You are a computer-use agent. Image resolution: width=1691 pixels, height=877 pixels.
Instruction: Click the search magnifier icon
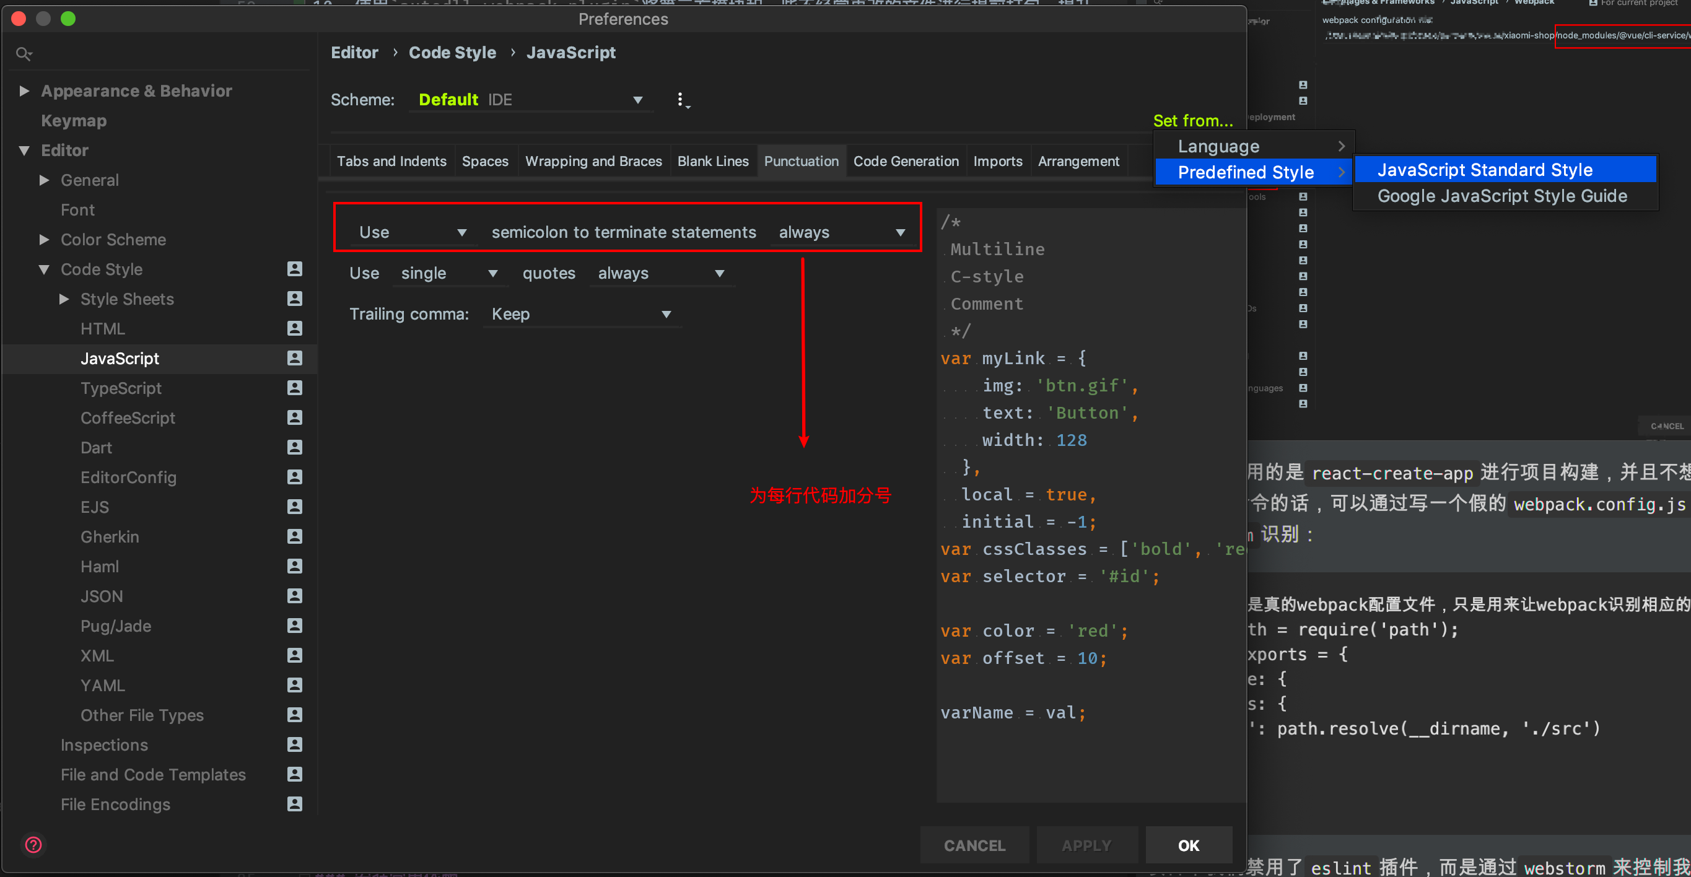24,54
